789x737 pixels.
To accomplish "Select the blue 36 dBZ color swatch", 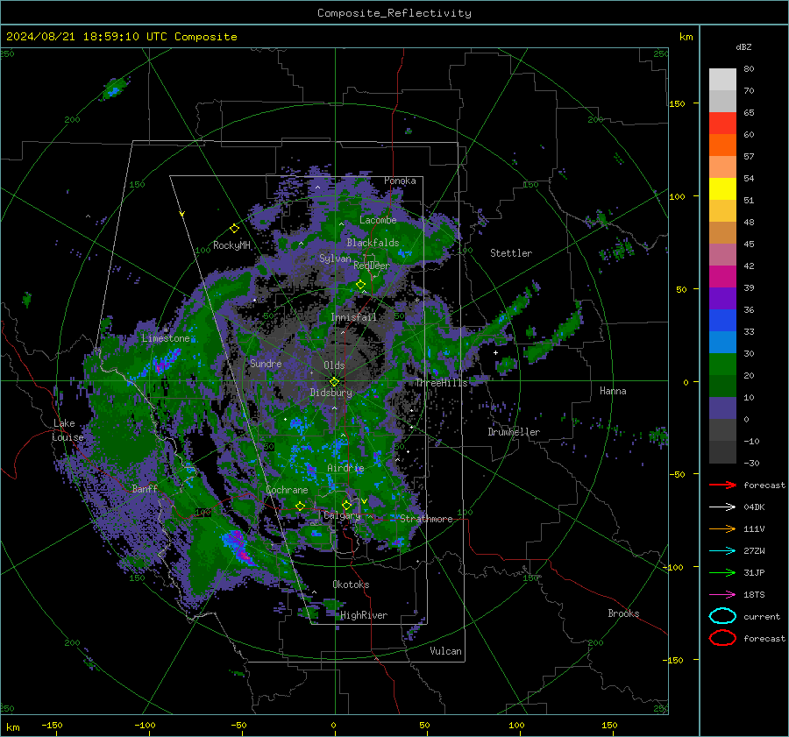I will (x=722, y=321).
